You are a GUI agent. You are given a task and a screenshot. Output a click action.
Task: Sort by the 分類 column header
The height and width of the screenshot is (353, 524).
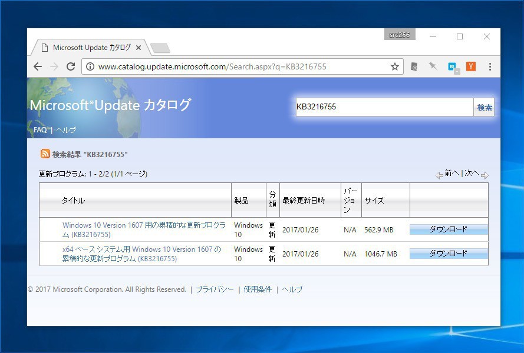pyautogui.click(x=273, y=199)
